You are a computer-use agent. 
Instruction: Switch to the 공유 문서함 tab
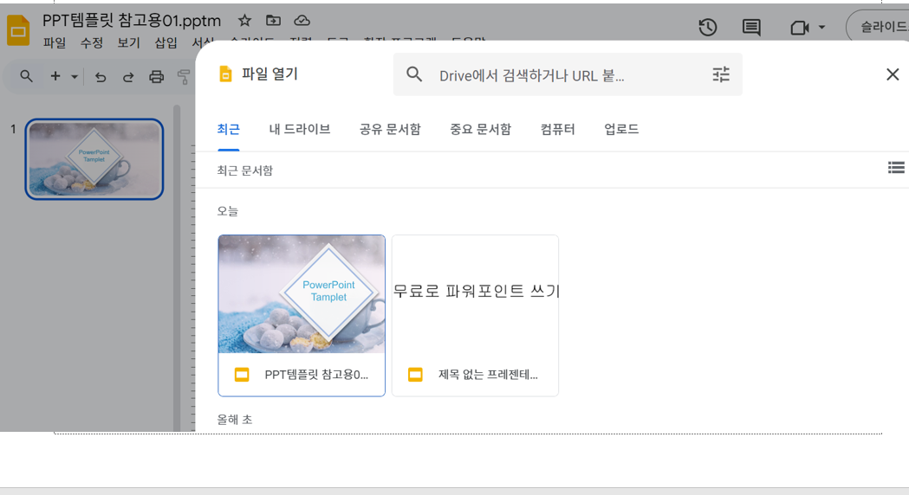(390, 129)
